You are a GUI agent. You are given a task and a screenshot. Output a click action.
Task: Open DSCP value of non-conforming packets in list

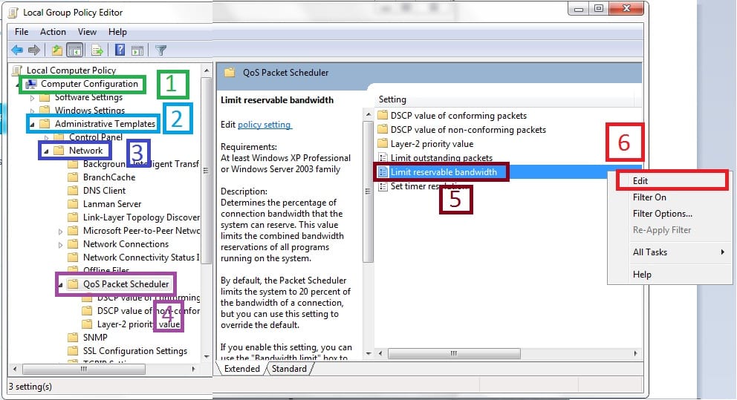pos(468,130)
